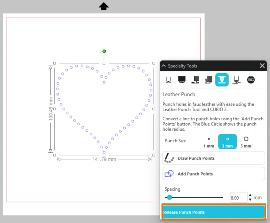Click the Draw Punch Points button
The image size is (270, 223).
point(214,158)
